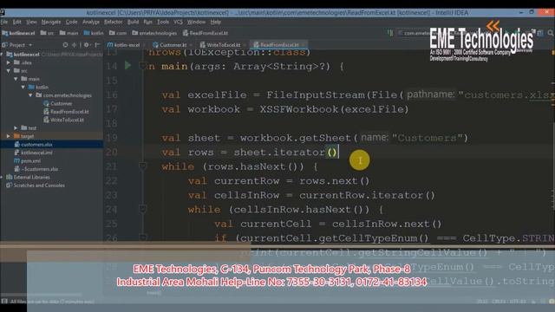555x312 pixels.
Task: Fold the inner while loop at line 24
Action: [142, 209]
